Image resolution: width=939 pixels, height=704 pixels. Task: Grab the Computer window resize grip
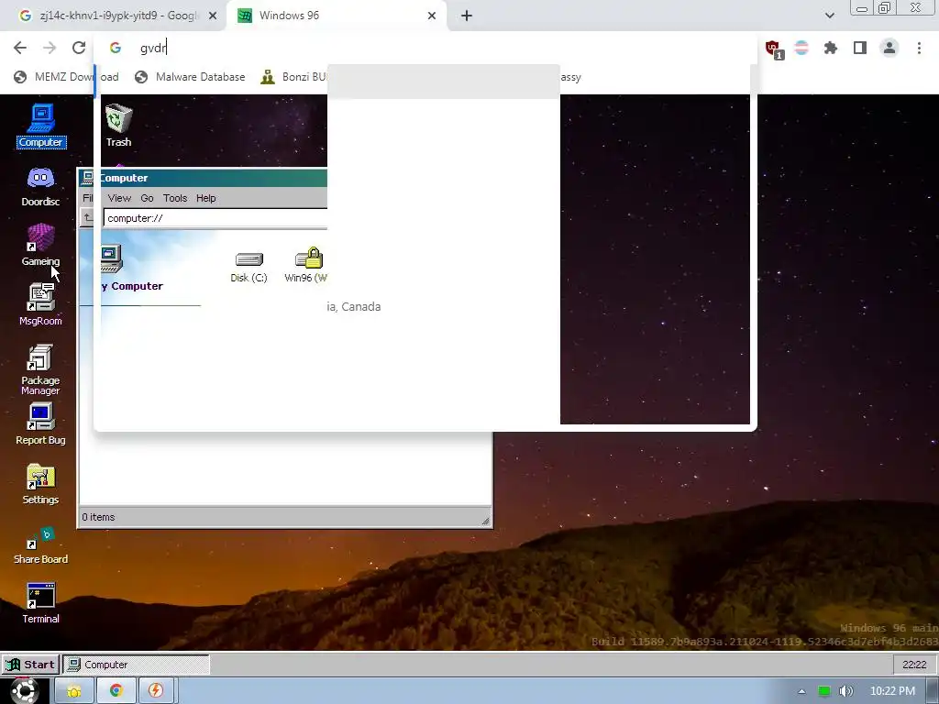click(x=486, y=521)
